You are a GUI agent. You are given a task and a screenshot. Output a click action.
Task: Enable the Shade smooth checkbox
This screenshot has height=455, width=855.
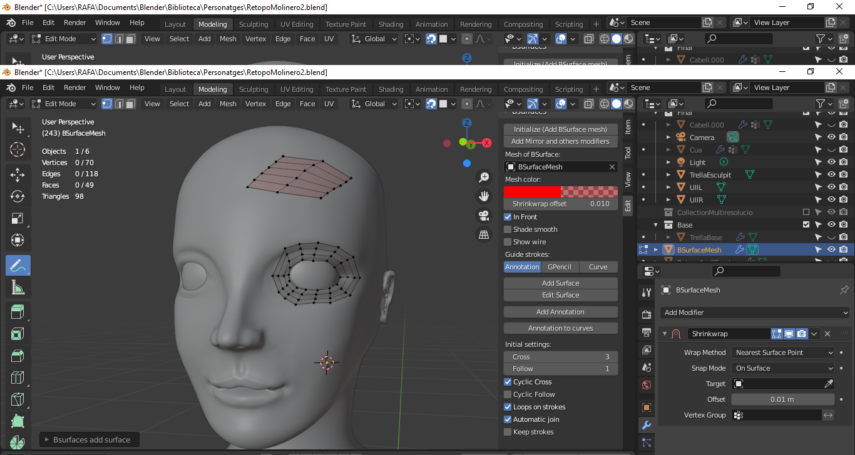[x=508, y=229]
